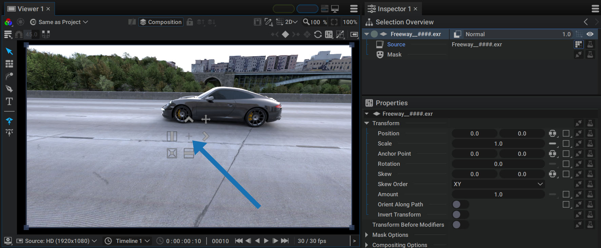The height and width of the screenshot is (248, 601).
Task: Click the grid guides overlay icon
Action: coord(279,22)
